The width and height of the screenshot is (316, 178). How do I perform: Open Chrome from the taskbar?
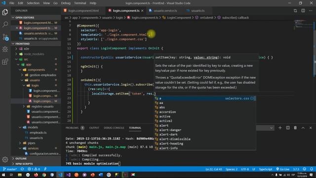tap(44, 175)
